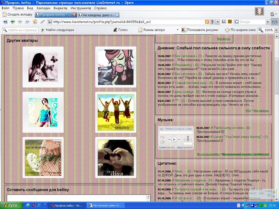This screenshot has width=279, height=209.
Task: Go forward using the green forward arrow
Action: [20, 22]
